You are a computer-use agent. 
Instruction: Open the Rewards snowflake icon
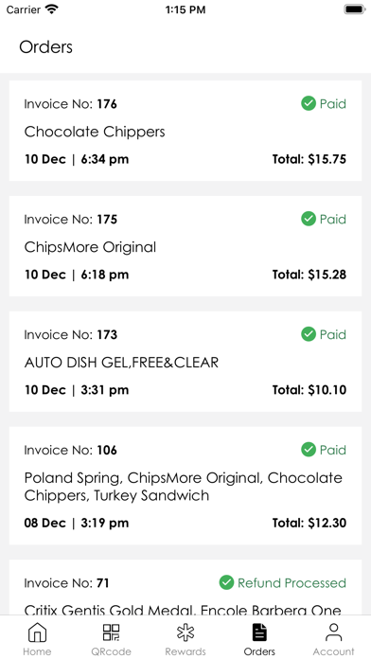pos(185,632)
